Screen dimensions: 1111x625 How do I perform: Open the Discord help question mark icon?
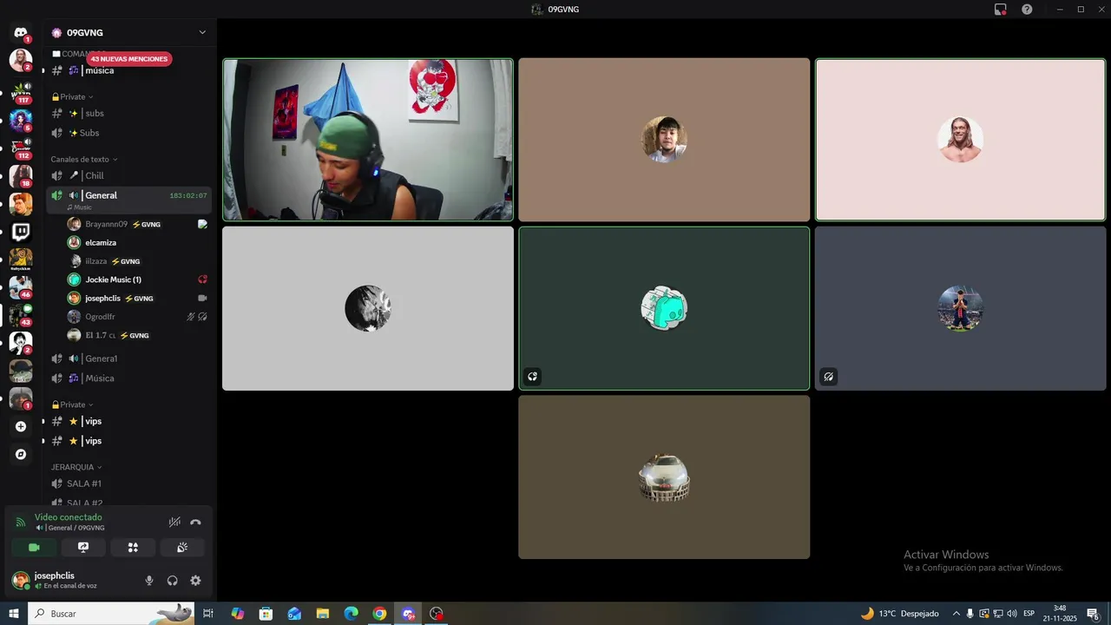1027,10
